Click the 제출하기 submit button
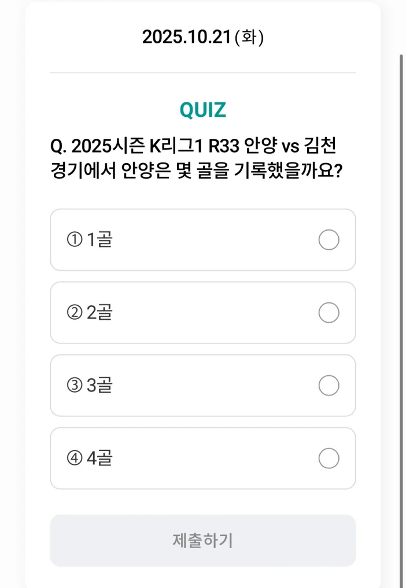Screen dimensions: 406x588 [202, 540]
